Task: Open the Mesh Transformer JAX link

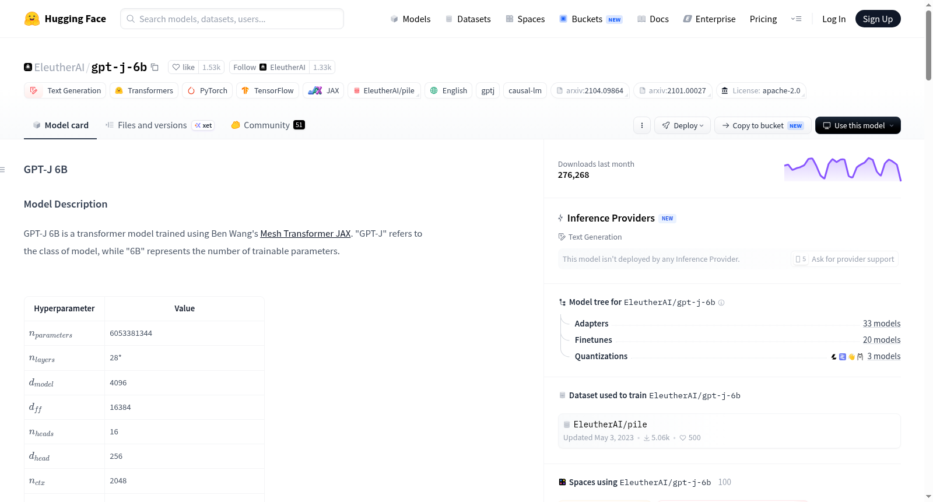Action: (306, 233)
